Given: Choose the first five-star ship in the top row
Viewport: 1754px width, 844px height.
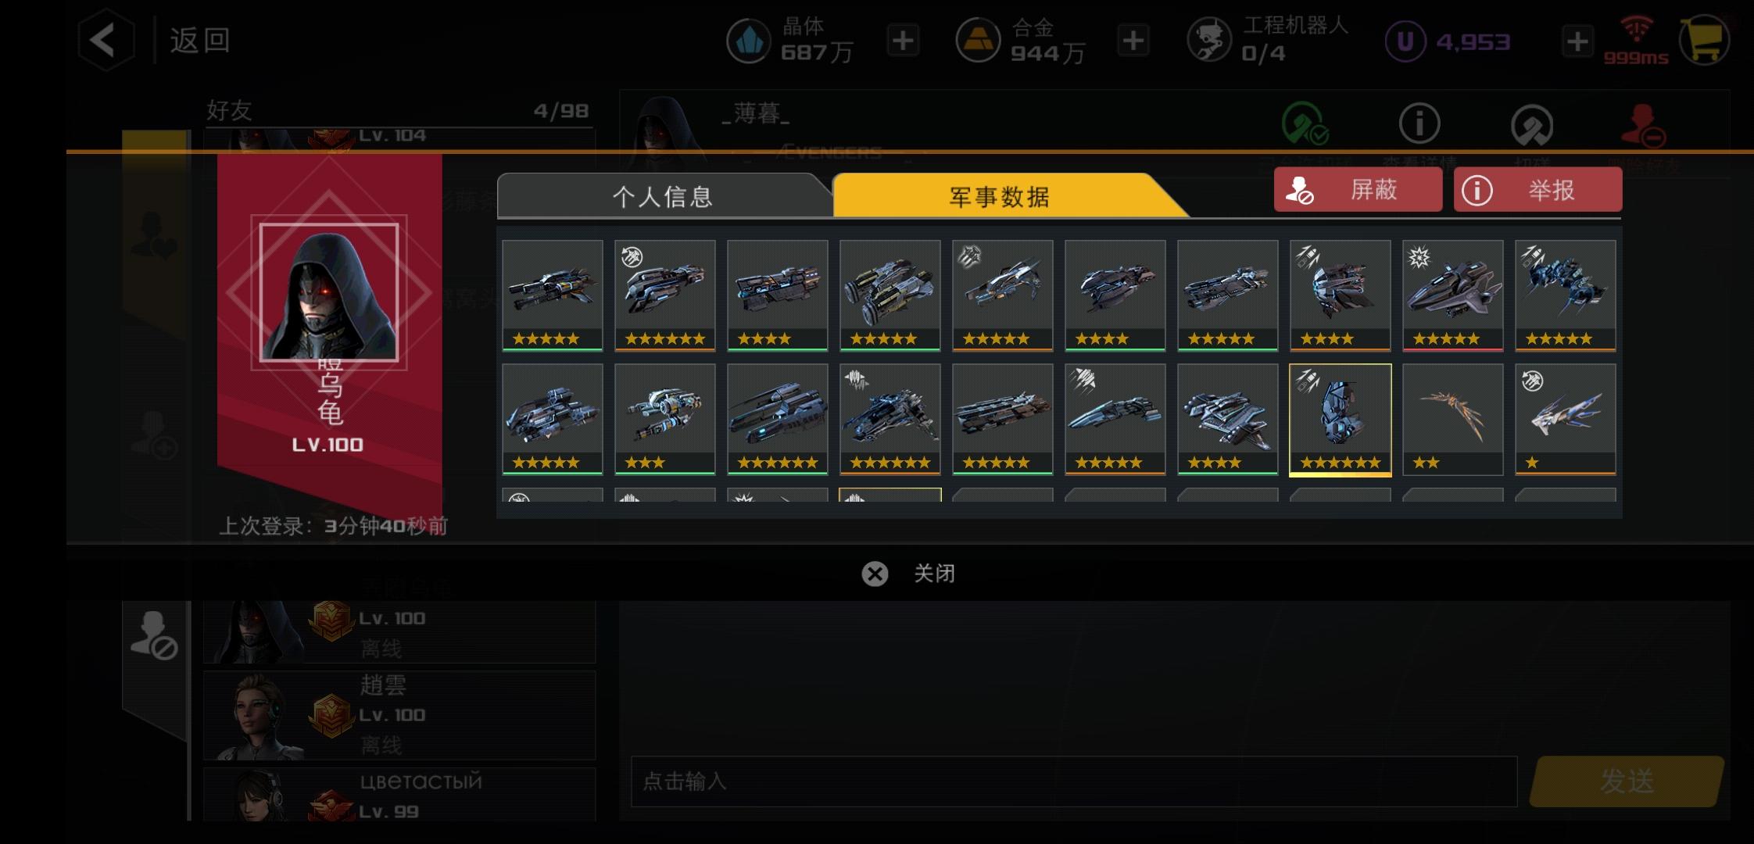Looking at the screenshot, I should pyautogui.click(x=552, y=295).
